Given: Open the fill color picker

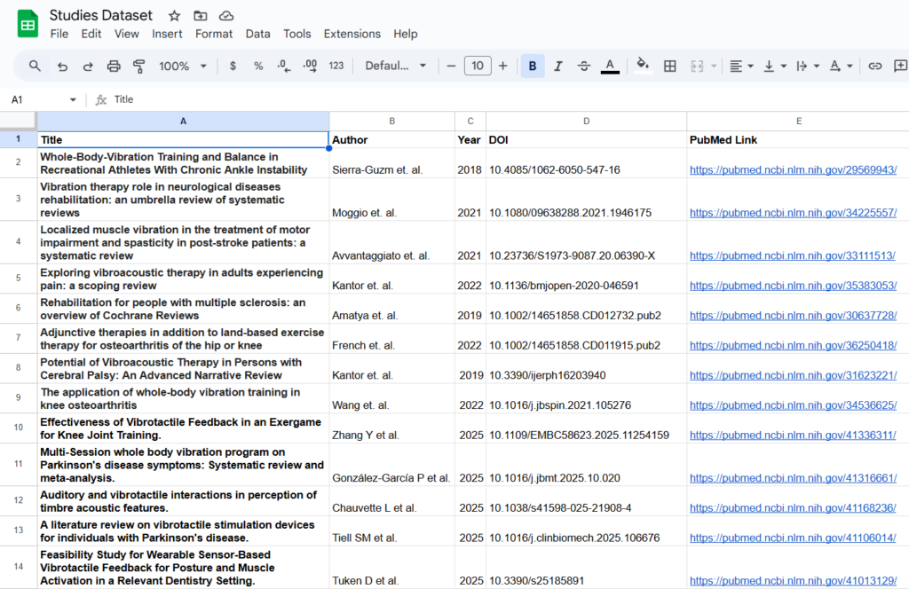Looking at the screenshot, I should click(x=643, y=66).
